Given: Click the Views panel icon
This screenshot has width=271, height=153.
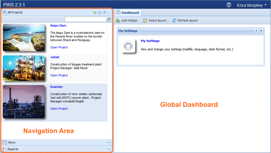Looking at the screenshot, I should pyautogui.click(x=4, y=143).
